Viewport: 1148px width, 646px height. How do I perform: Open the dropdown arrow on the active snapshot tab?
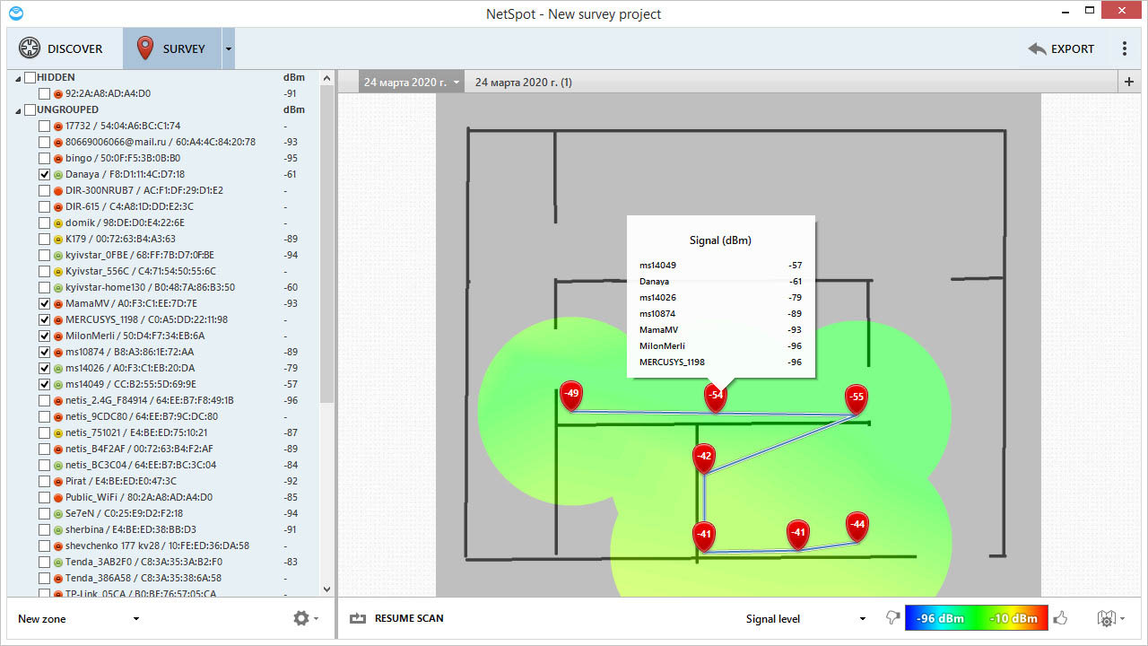(457, 83)
